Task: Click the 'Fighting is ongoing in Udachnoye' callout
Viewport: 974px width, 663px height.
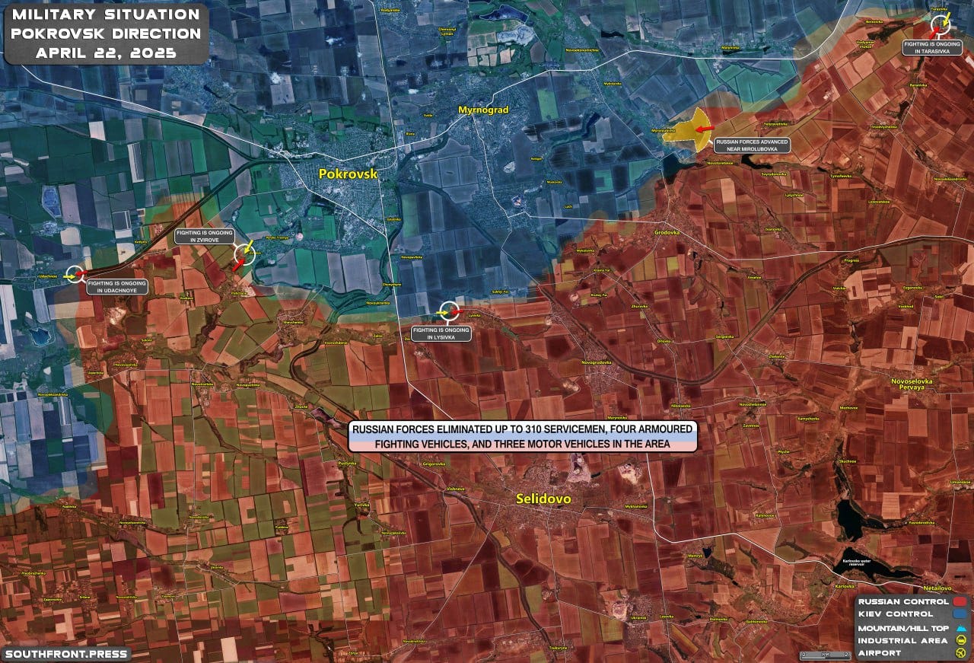Action: (x=116, y=287)
